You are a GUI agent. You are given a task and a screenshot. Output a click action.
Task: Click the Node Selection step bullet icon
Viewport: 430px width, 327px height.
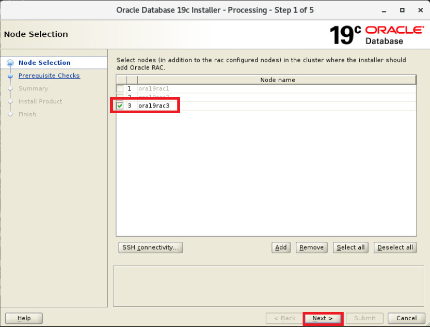(10, 63)
